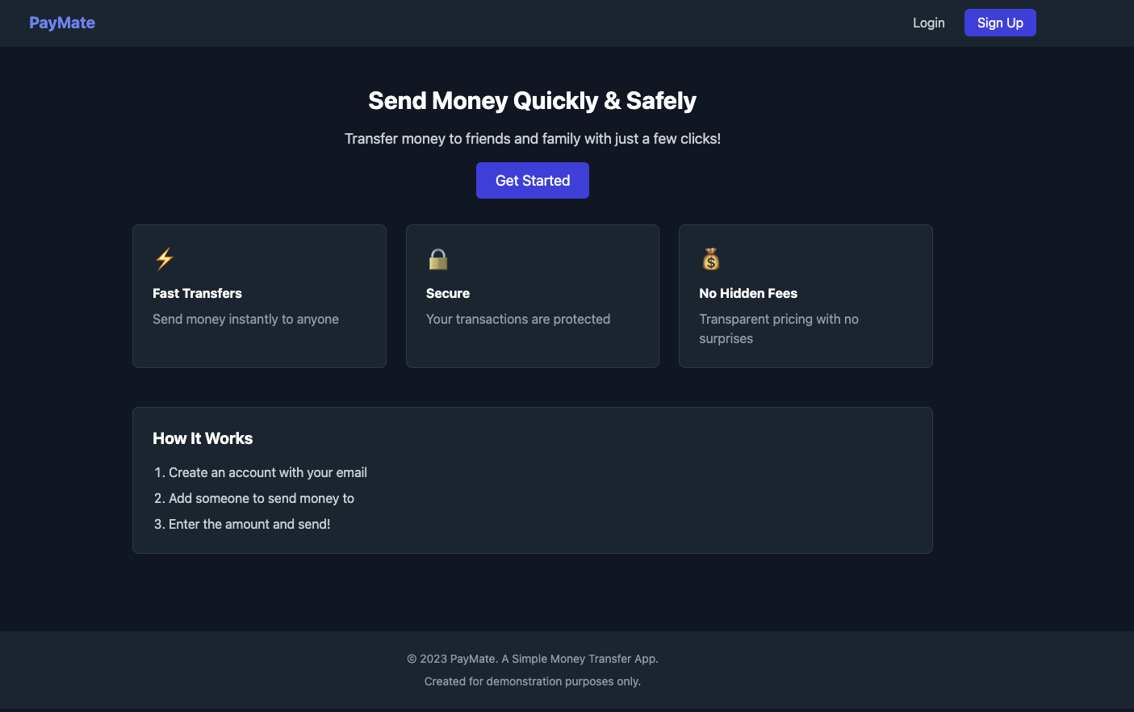
Task: Click the copyright notice in the footer
Action: tap(532, 659)
